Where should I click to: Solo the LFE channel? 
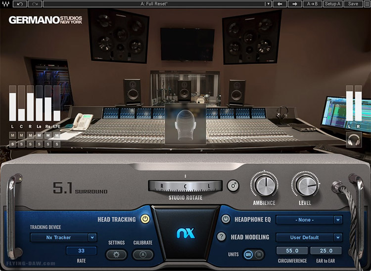coord(57,144)
